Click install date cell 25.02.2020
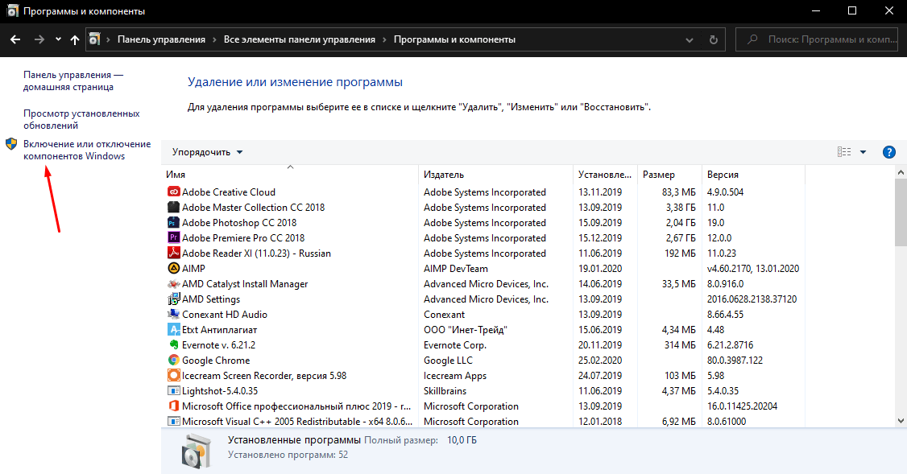The height and width of the screenshot is (474, 907). click(600, 360)
